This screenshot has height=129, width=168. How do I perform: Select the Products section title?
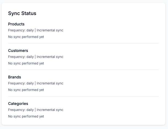[x=16, y=24]
